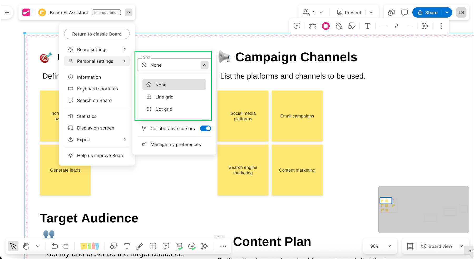
Task: Select the hand pan tool
Action: point(26,246)
